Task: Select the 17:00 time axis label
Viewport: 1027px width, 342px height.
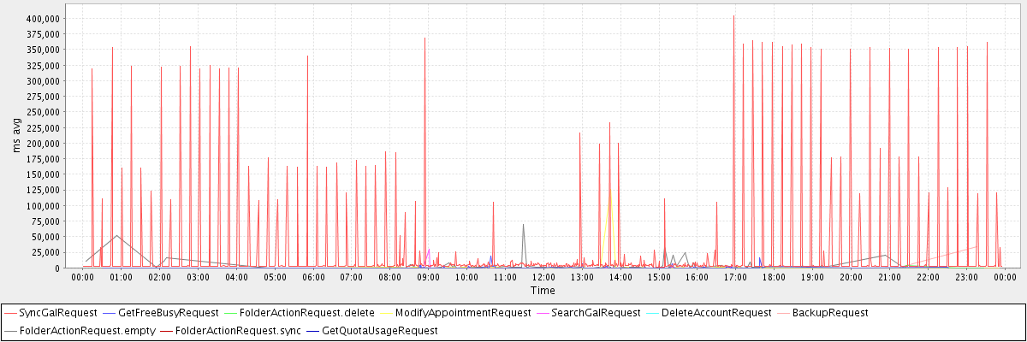Action: (x=735, y=277)
